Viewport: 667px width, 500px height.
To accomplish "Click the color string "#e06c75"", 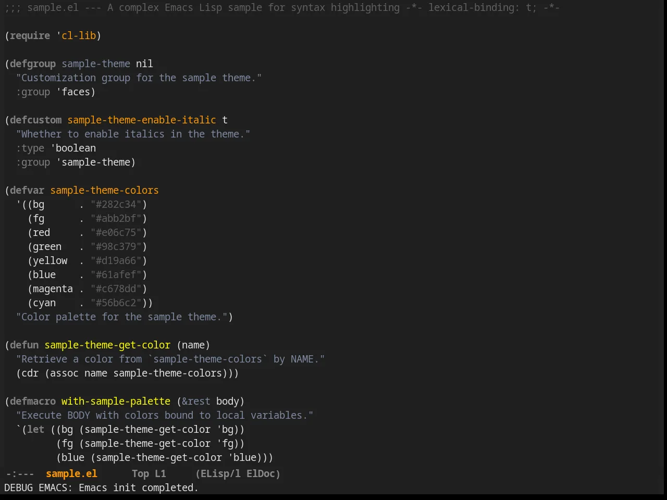I will (116, 232).
